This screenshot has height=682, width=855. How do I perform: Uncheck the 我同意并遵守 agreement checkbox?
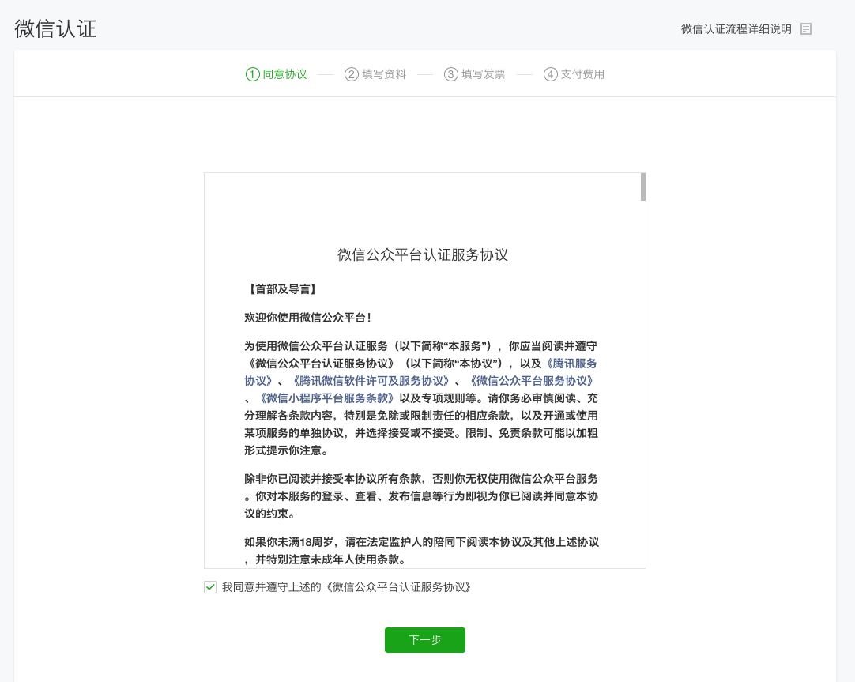(x=209, y=587)
